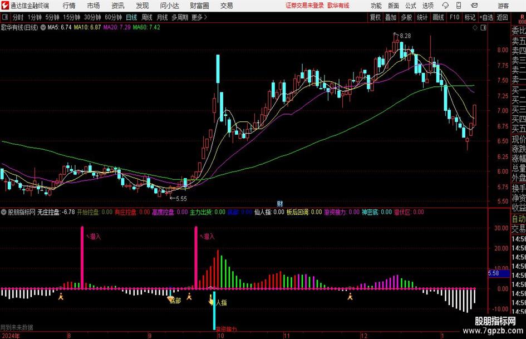Viewport: 526px width, 339px height.
Task: Expand main chart indicator dropdown next to 歌华有线(日线)
Action: coord(43,27)
